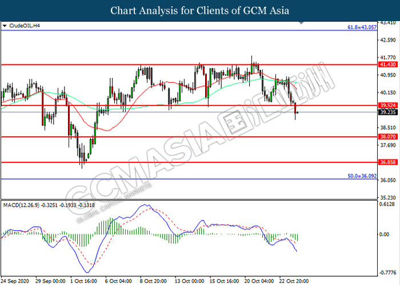
Task: Click the 13 Oct 00:00 time label
Action: 189,281
